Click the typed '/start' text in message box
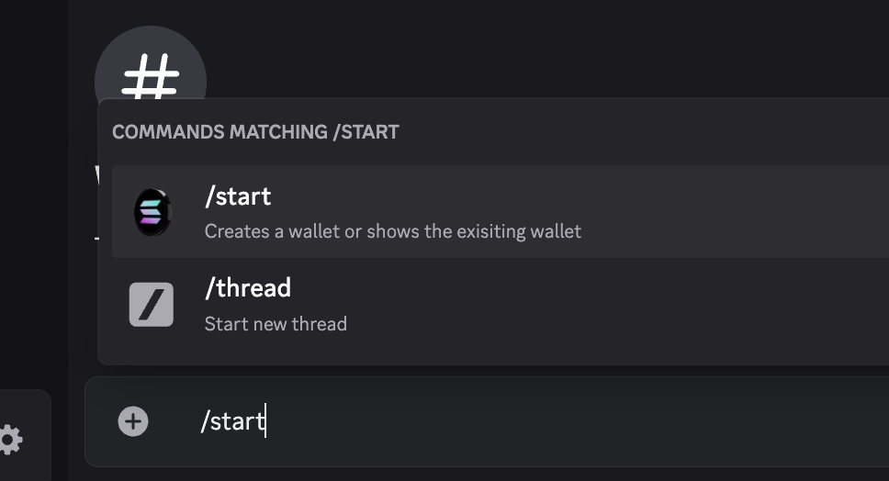Screen dimensions: 889x481 [232, 421]
